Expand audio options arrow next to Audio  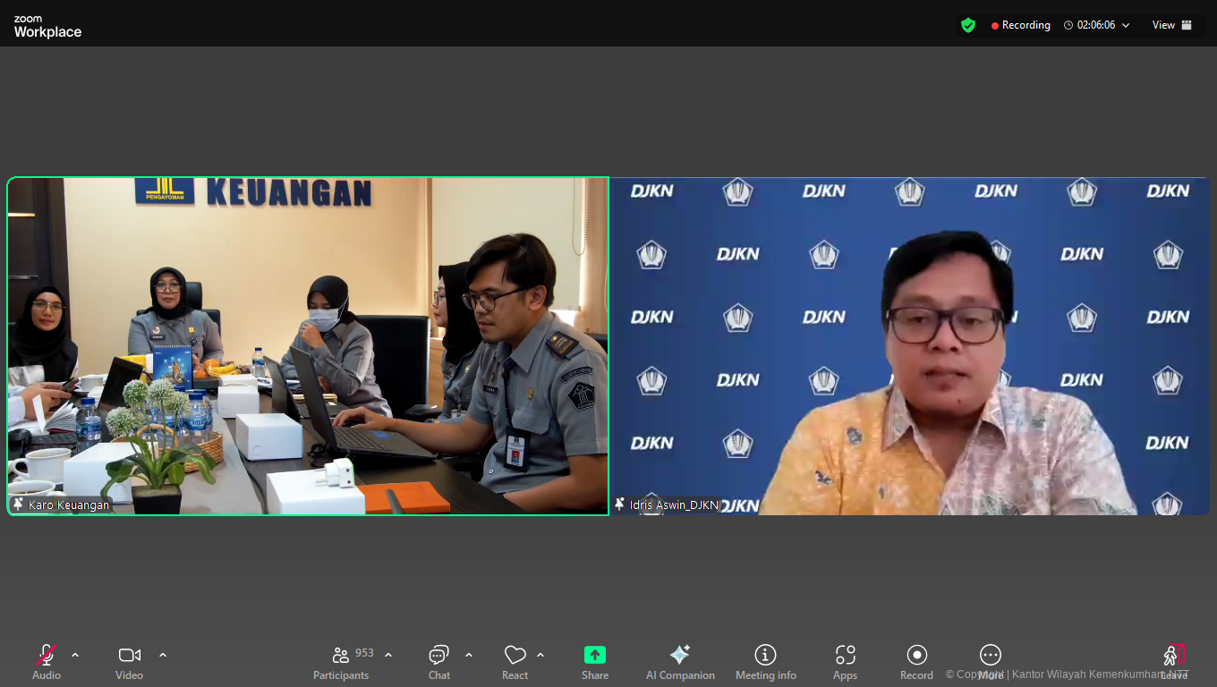[75, 655]
